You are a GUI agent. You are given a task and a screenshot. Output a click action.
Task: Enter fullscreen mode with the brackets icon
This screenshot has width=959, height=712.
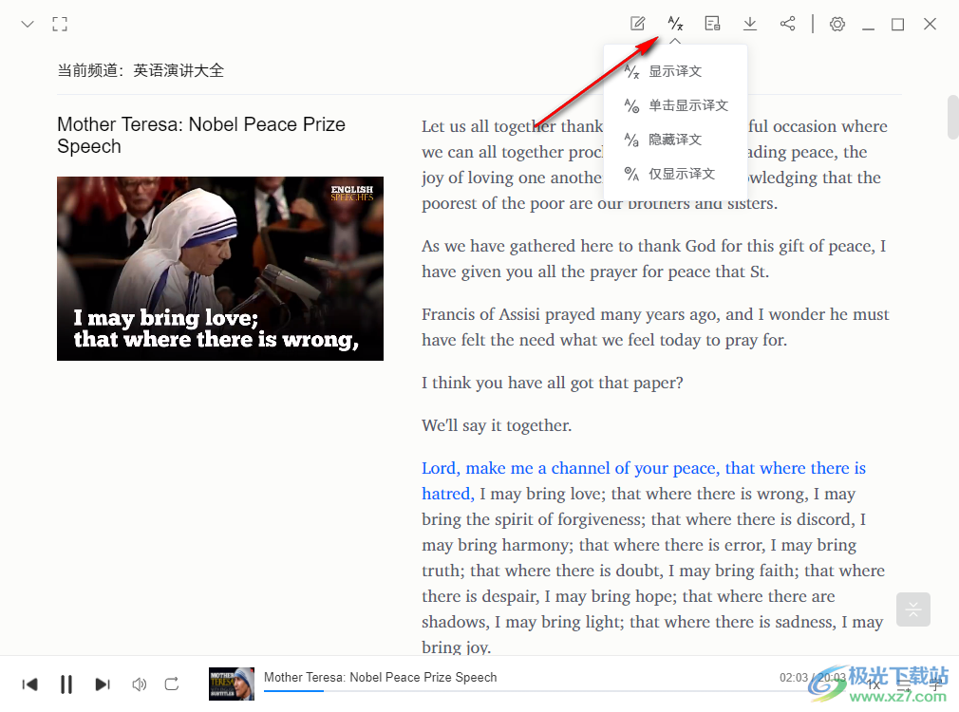click(60, 24)
